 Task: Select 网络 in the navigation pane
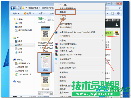pos(17,82)
